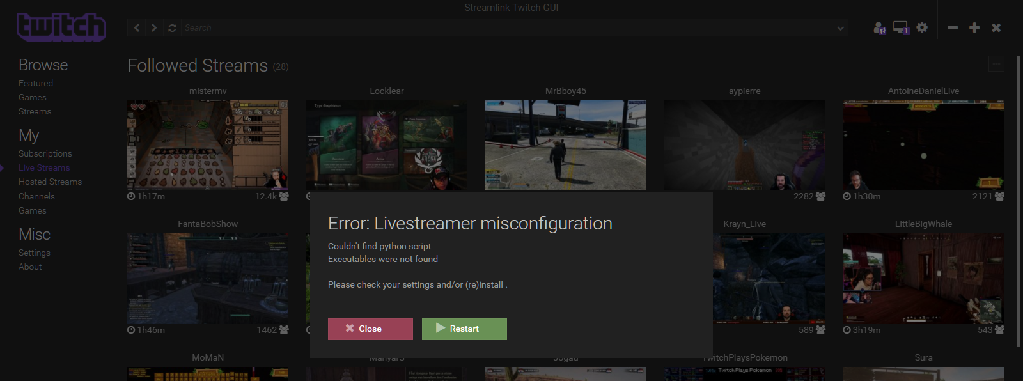
Task: Refresh the current page
Action: (x=172, y=28)
